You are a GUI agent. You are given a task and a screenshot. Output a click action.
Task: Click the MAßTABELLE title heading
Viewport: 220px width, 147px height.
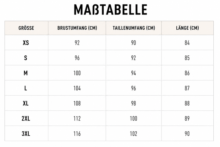(110, 9)
